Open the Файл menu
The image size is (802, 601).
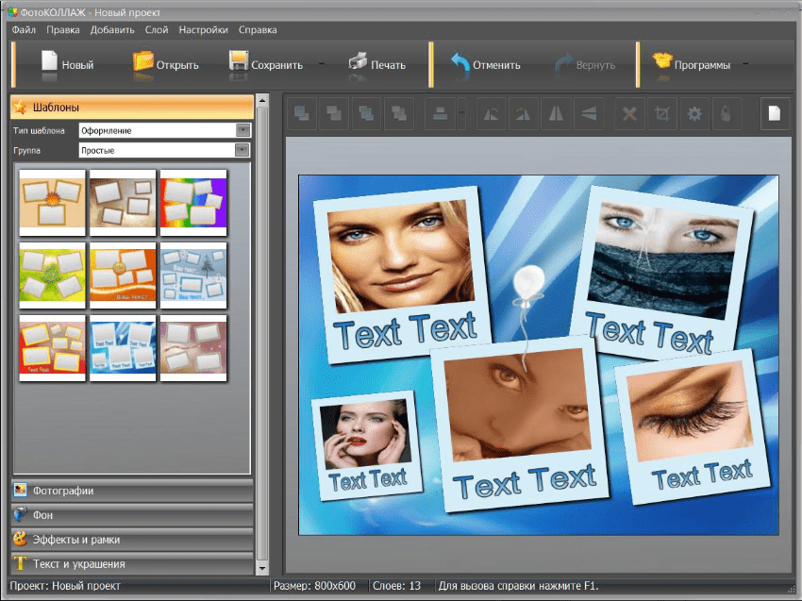[25, 30]
